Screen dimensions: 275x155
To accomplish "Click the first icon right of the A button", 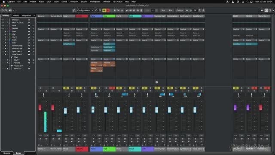I will point(127,10).
